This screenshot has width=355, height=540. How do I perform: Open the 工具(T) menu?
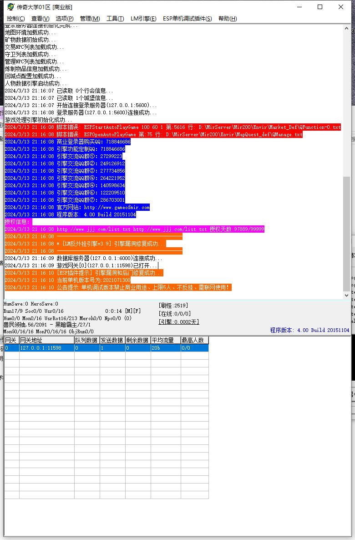[x=115, y=19]
